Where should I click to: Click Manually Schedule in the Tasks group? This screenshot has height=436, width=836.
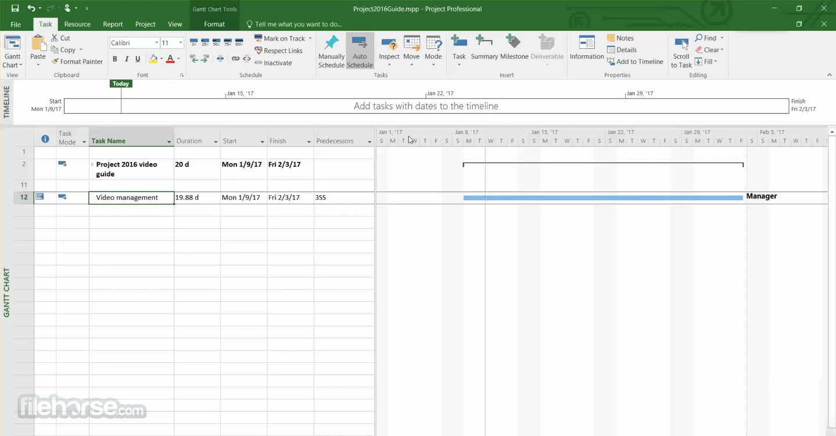tap(331, 51)
